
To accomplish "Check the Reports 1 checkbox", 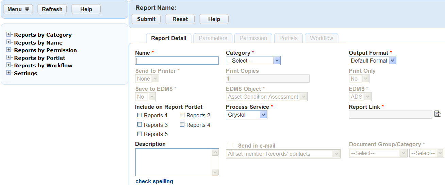I will pos(139,115).
